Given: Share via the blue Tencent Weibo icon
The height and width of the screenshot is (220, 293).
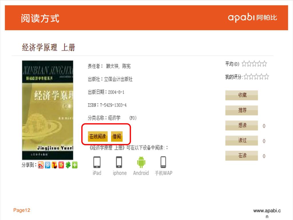Looking at the screenshot, I should click(x=48, y=165).
